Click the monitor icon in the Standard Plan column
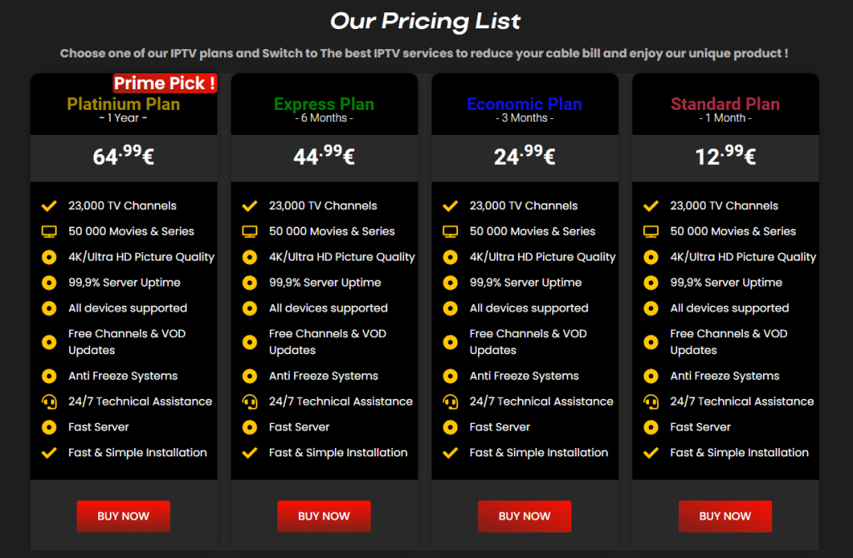Screen dimensions: 853x558 651,231
